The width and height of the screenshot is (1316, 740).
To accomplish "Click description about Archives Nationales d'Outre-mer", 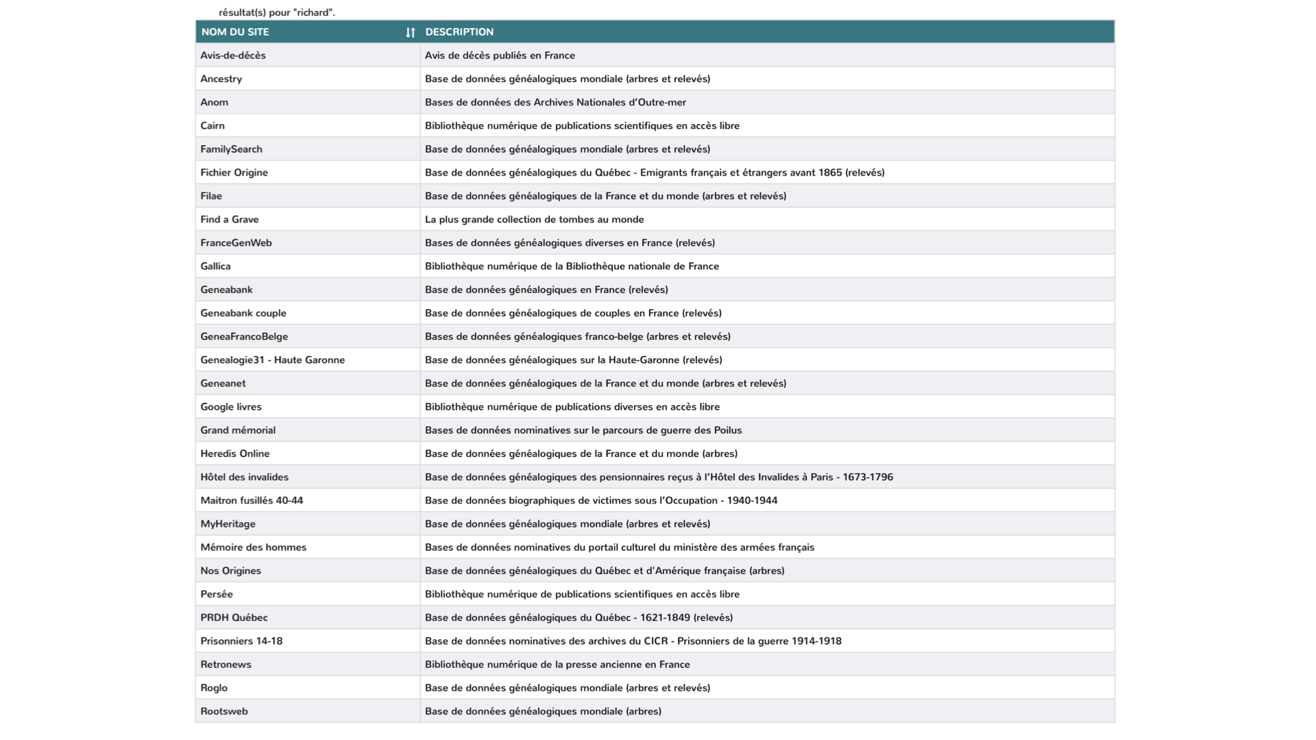I will [x=555, y=102].
